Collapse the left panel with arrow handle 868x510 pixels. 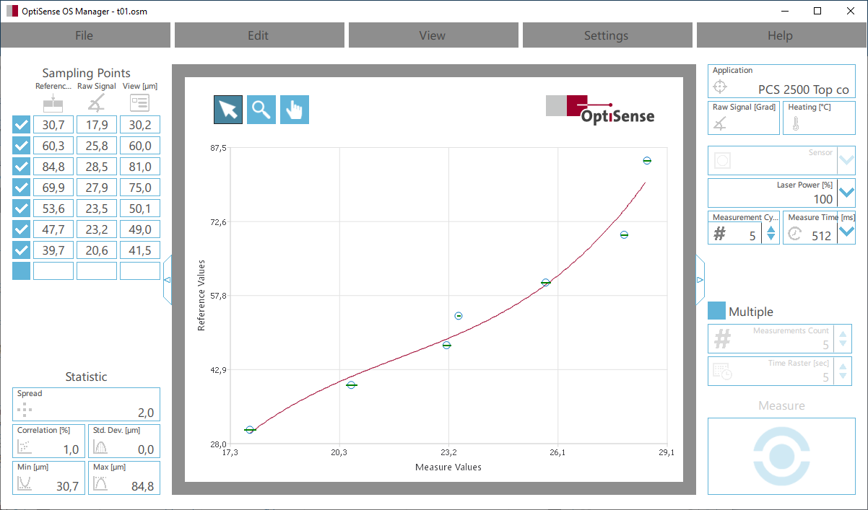(x=168, y=280)
